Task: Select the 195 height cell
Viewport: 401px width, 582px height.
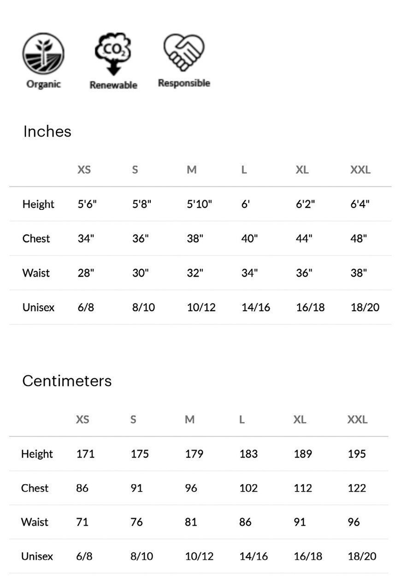Action: [357, 454]
